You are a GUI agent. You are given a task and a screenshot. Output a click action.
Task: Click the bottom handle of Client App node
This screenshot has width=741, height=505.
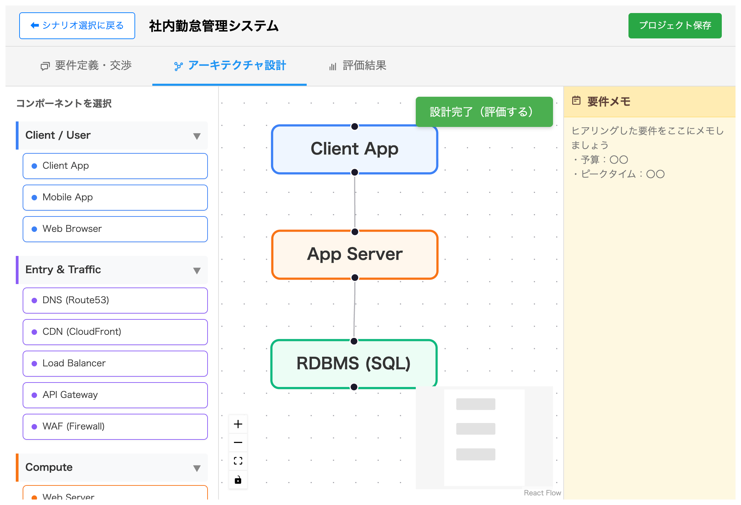[x=355, y=172]
